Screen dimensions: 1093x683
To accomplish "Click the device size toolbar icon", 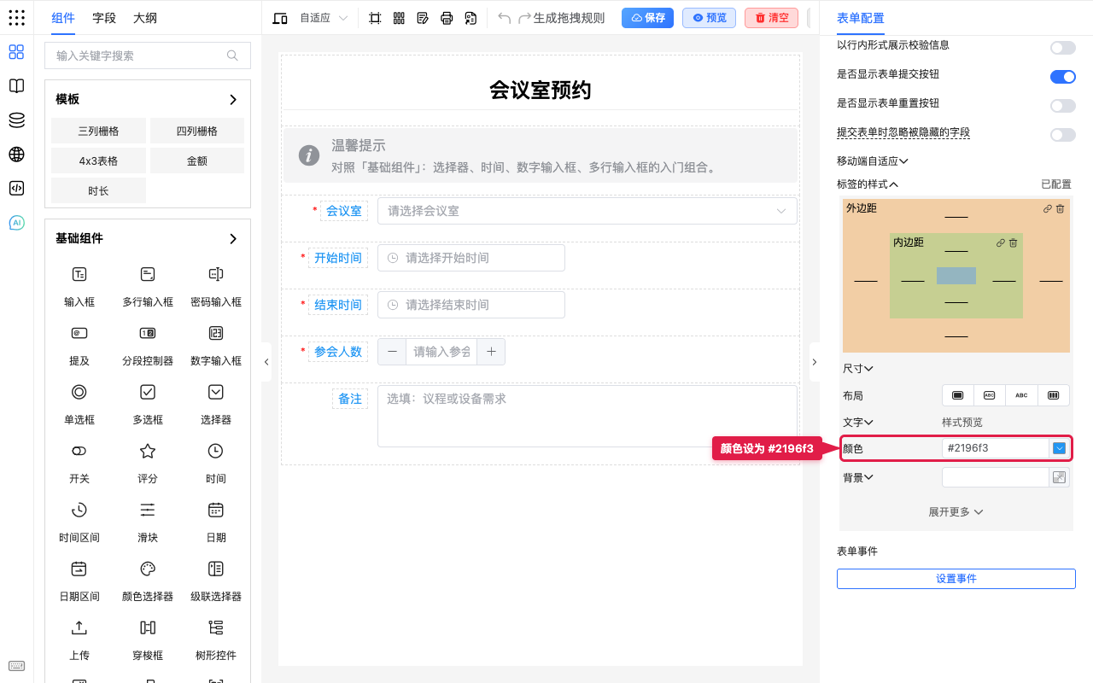I will [280, 18].
